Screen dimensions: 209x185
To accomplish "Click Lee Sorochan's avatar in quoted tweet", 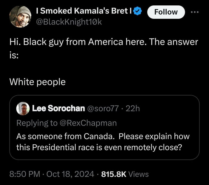I will tap(23, 108).
